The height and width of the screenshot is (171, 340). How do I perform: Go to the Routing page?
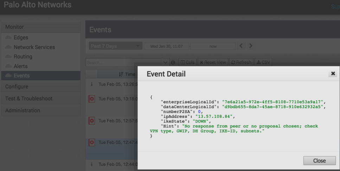(x=23, y=57)
